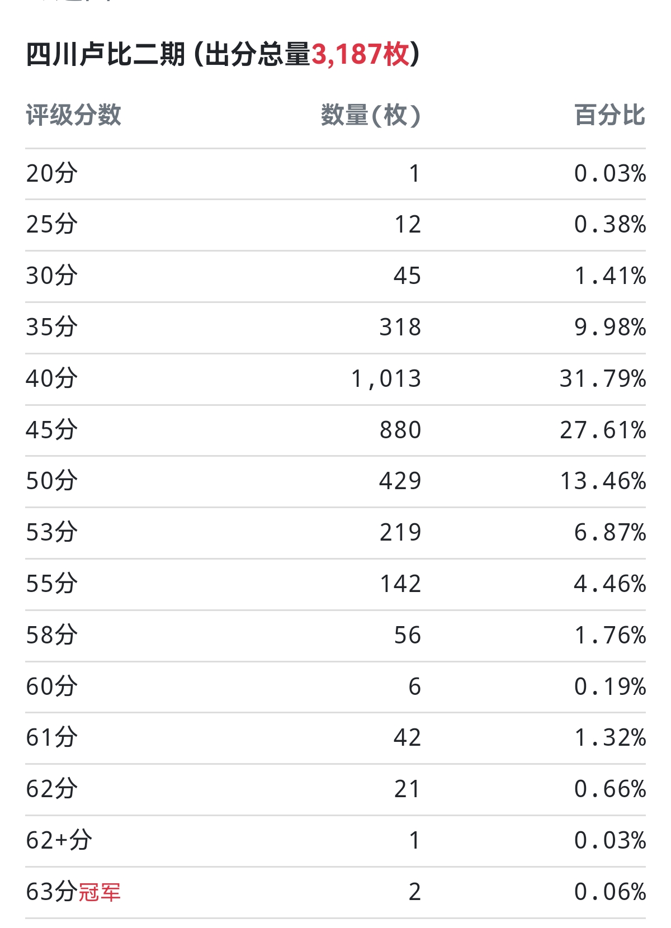Click the red 3,187枚 total in title
The width and height of the screenshot is (671, 928).
point(360,55)
